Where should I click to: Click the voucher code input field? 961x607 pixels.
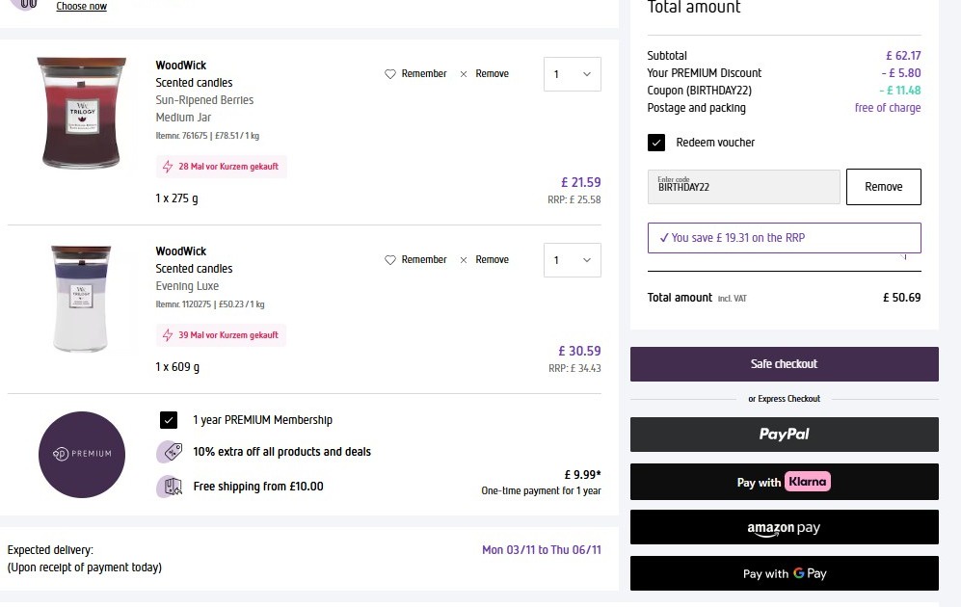[x=743, y=187]
